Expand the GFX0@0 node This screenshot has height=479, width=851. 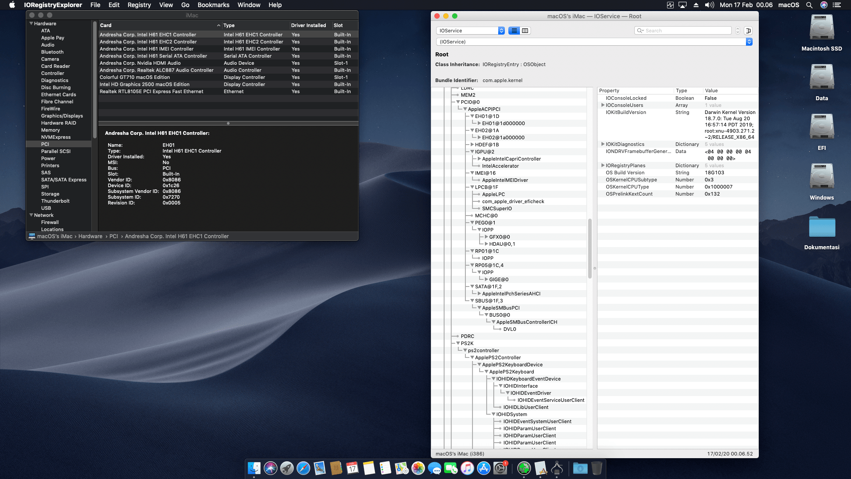487,237
